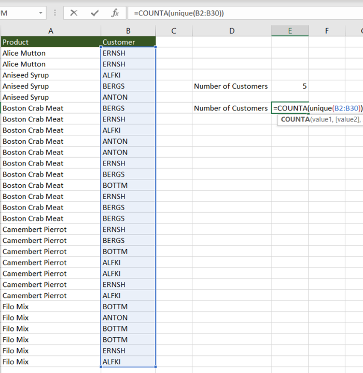The height and width of the screenshot is (373, 363).
Task: Select the column D header
Action: (x=232, y=31)
